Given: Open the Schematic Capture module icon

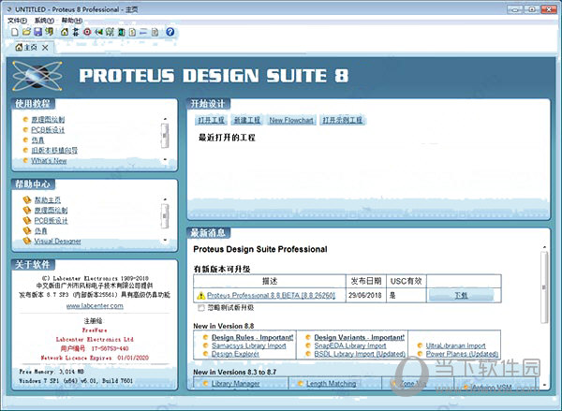Looking at the screenshot, I should [76, 32].
